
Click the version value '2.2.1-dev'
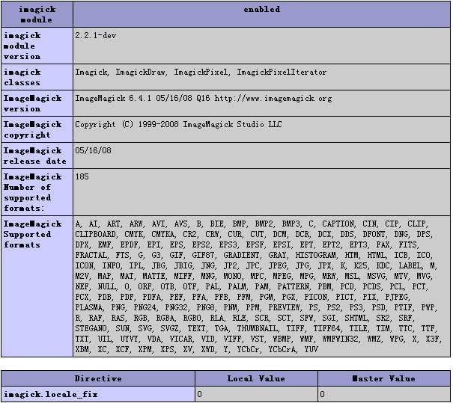(x=96, y=35)
